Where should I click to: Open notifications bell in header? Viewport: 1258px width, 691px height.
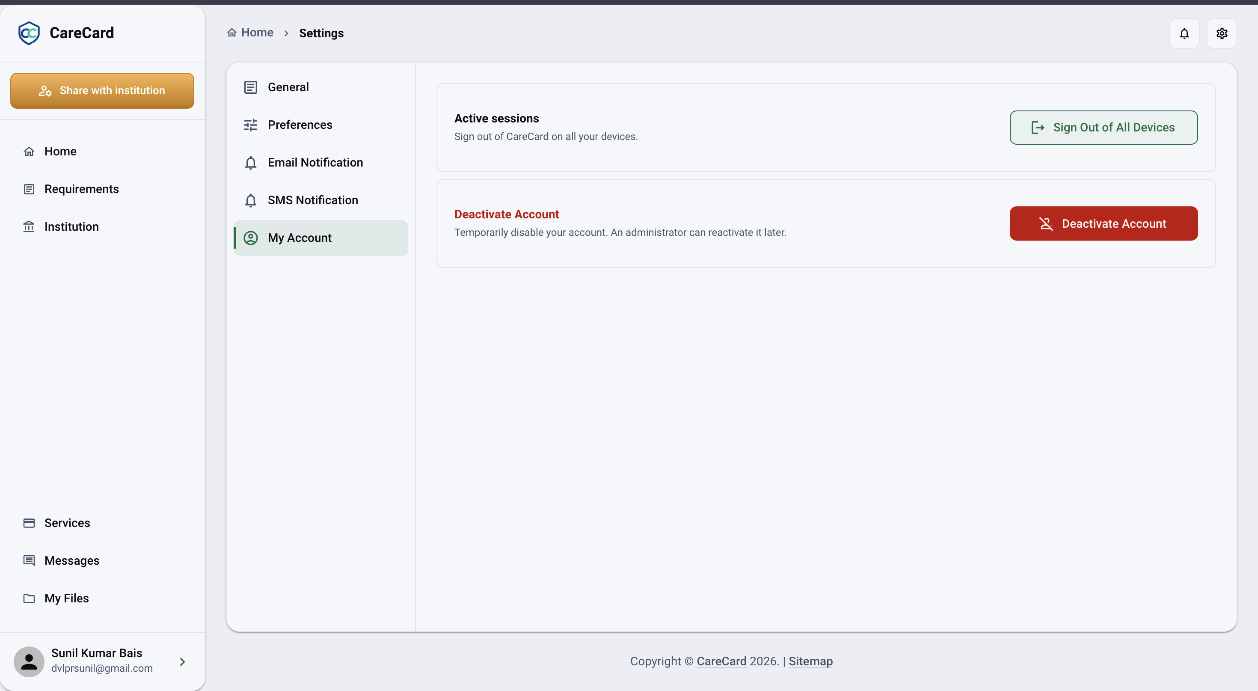pos(1184,33)
